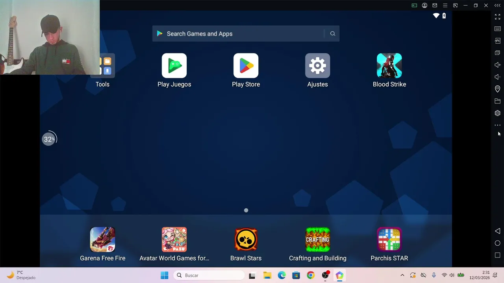Click the magnifier search button in the search bar
Viewport: 504px width, 283px height.
pos(333,34)
